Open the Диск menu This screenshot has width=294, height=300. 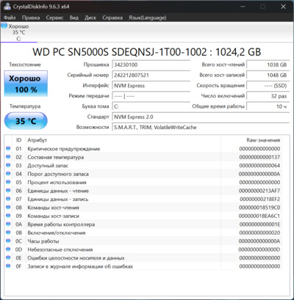(x=90, y=18)
